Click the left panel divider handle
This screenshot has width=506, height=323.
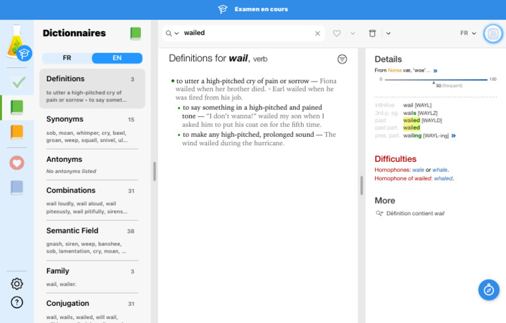tap(155, 171)
